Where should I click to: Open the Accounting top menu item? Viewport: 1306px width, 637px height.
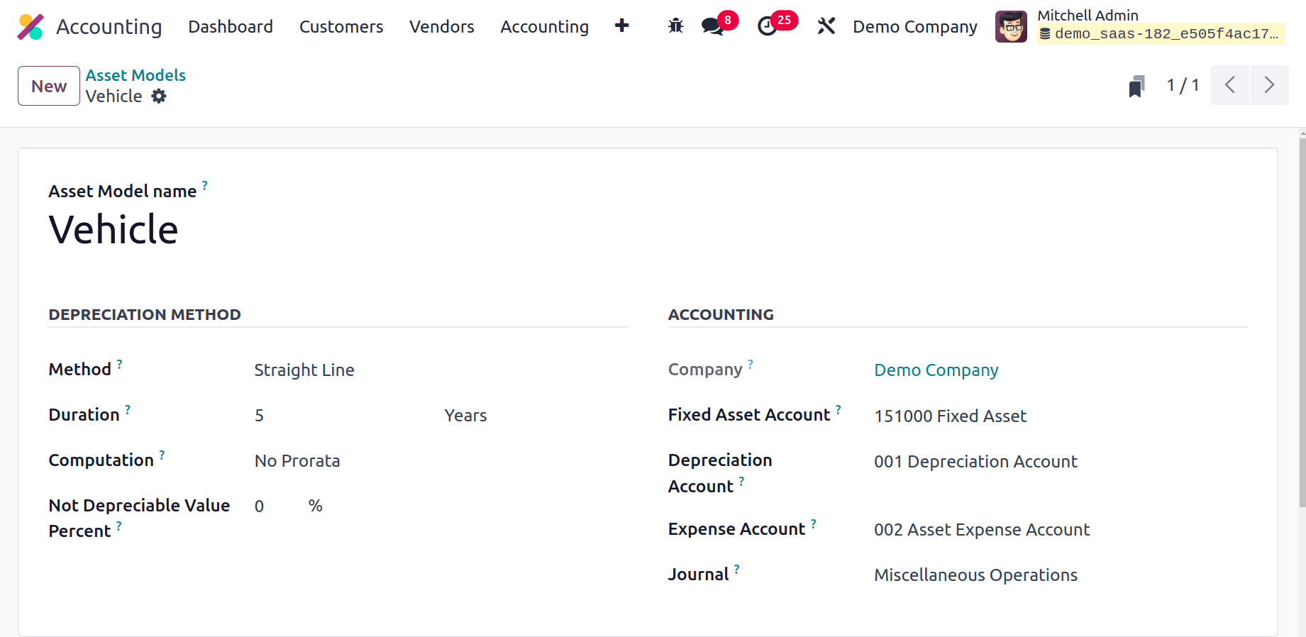click(x=545, y=26)
